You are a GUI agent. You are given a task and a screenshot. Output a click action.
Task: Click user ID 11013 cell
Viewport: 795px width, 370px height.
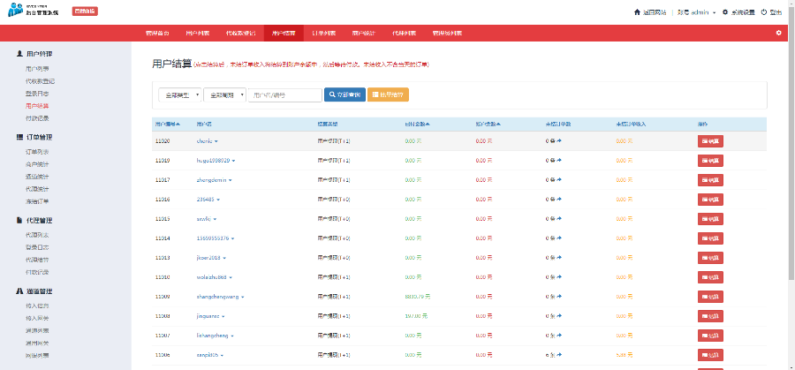[x=163, y=258]
